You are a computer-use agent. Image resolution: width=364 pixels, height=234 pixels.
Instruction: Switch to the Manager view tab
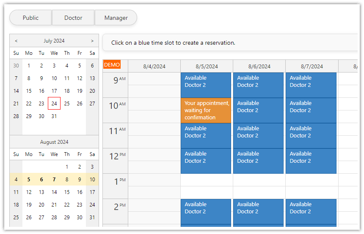[116, 18]
